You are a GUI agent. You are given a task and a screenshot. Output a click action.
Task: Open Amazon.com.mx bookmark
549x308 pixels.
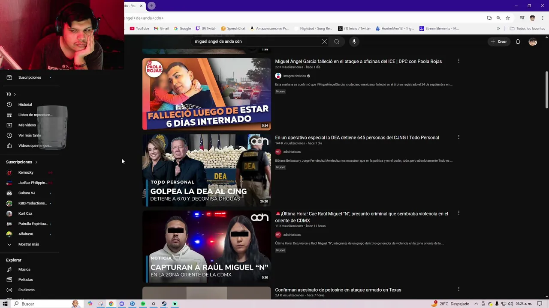tap(269, 29)
